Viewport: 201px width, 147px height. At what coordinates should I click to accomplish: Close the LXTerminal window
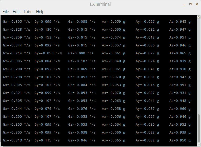pos(197,4)
